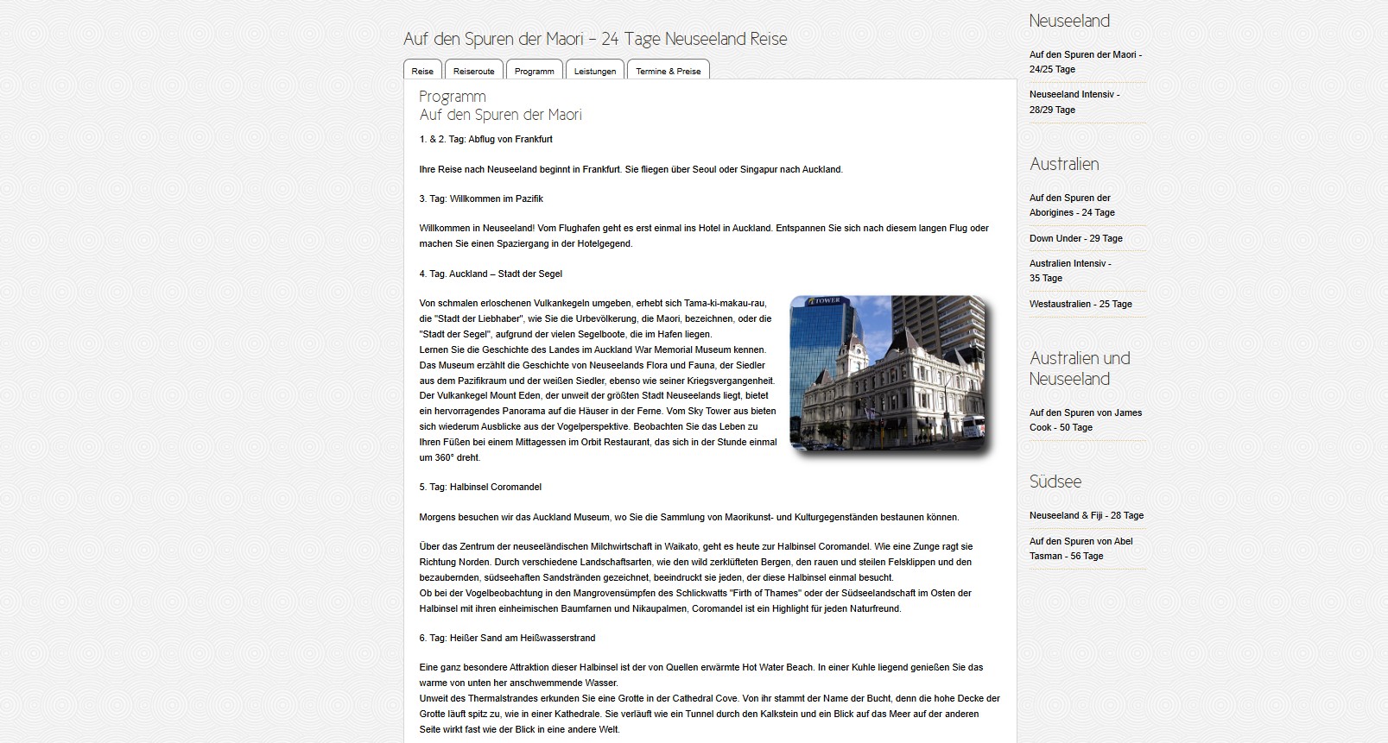Viewport: 1388px width, 743px height.
Task: Switch to the Reiseroute tab
Action: 473,71
